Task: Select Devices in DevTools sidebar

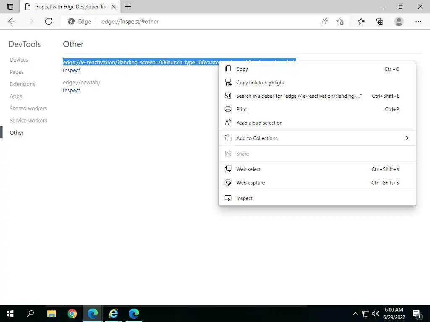Action: (18, 60)
